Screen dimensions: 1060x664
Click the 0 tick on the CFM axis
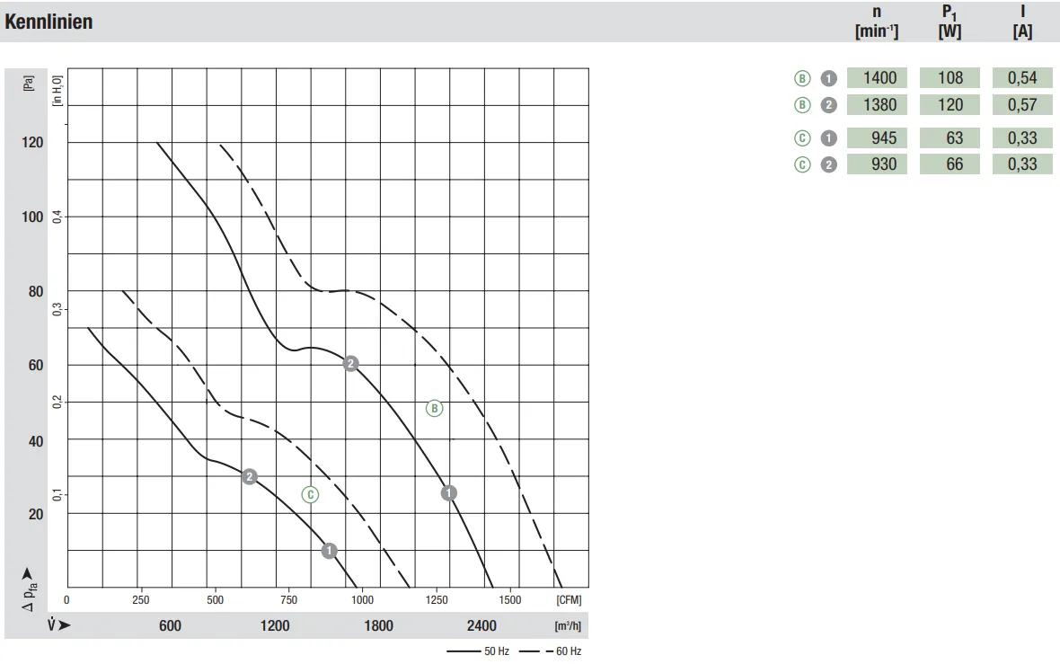(66, 600)
